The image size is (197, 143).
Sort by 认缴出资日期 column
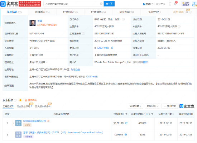tap(173, 114)
